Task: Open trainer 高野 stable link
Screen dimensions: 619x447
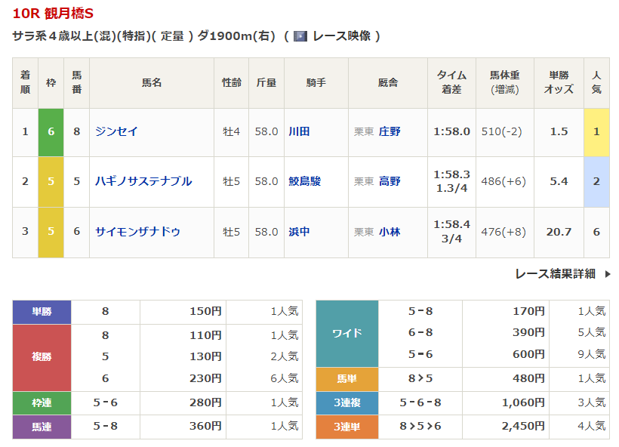Action: (x=390, y=181)
